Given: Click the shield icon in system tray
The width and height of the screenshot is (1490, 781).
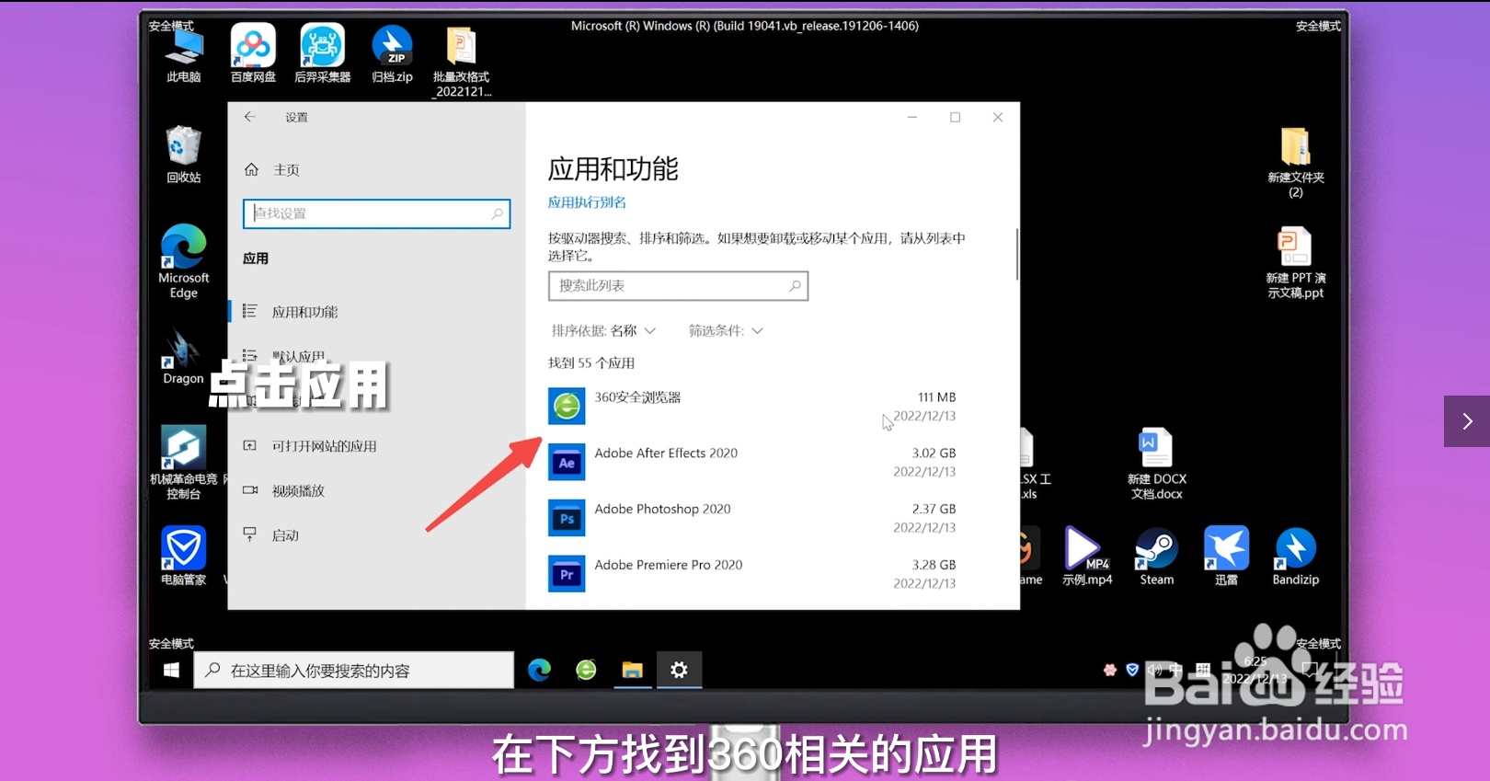Looking at the screenshot, I should tap(1132, 670).
